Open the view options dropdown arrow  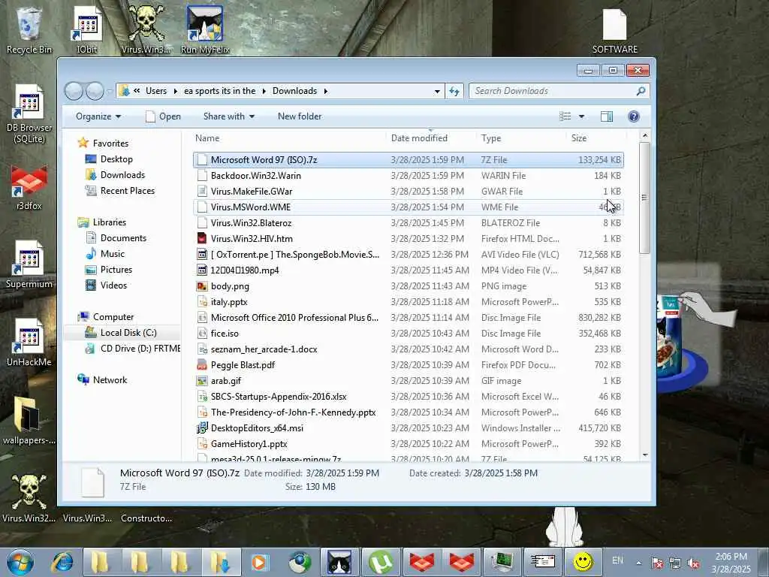pyautogui.click(x=582, y=116)
